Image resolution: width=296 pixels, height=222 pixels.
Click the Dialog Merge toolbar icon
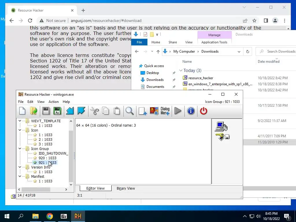(165, 111)
